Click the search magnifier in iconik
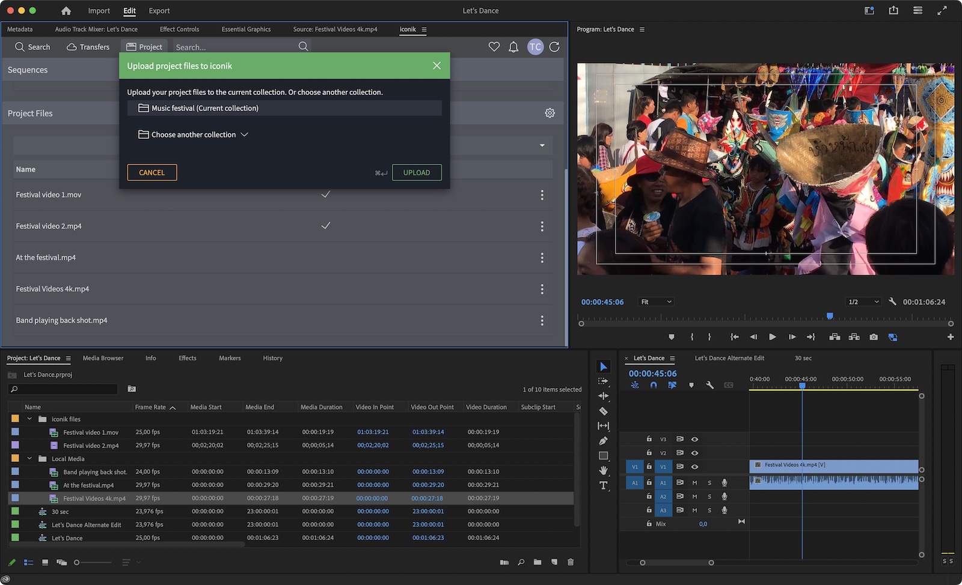Image resolution: width=962 pixels, height=585 pixels. pos(303,47)
